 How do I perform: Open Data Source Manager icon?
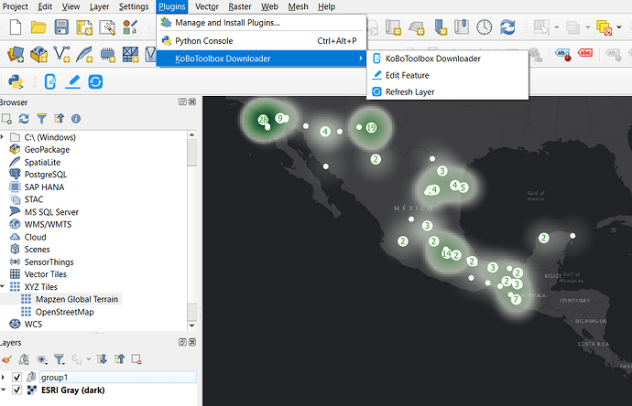tap(16, 54)
